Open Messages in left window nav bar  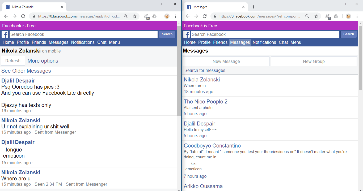(58, 42)
